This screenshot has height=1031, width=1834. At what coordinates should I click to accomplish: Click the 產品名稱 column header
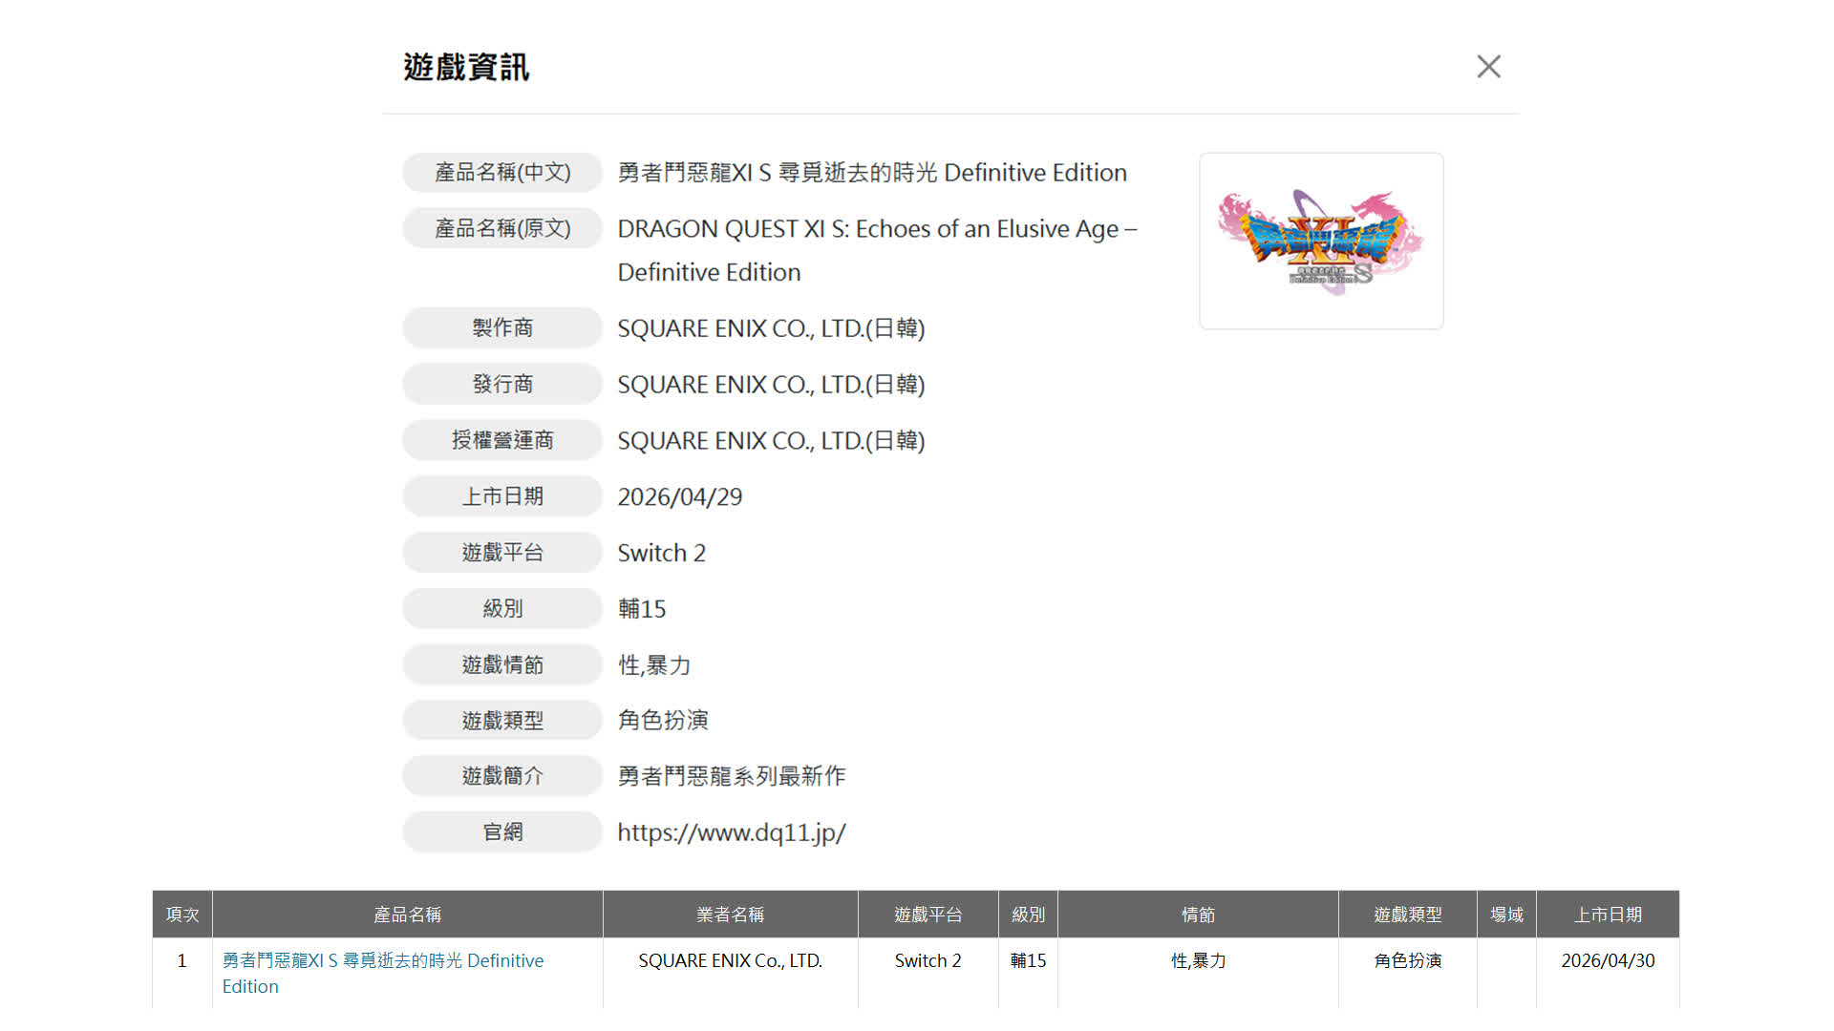click(407, 915)
